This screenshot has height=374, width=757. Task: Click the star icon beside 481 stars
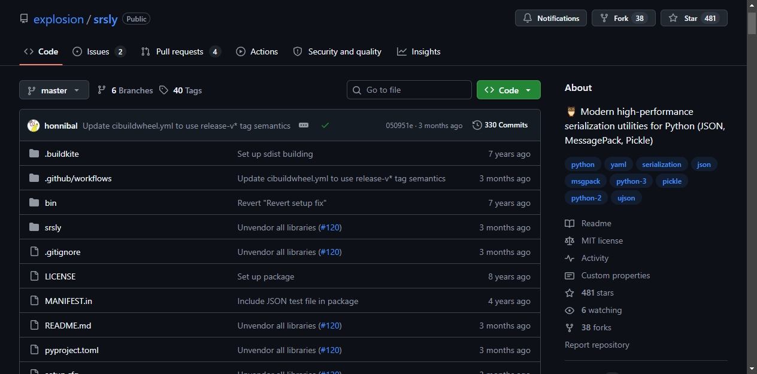[570, 293]
